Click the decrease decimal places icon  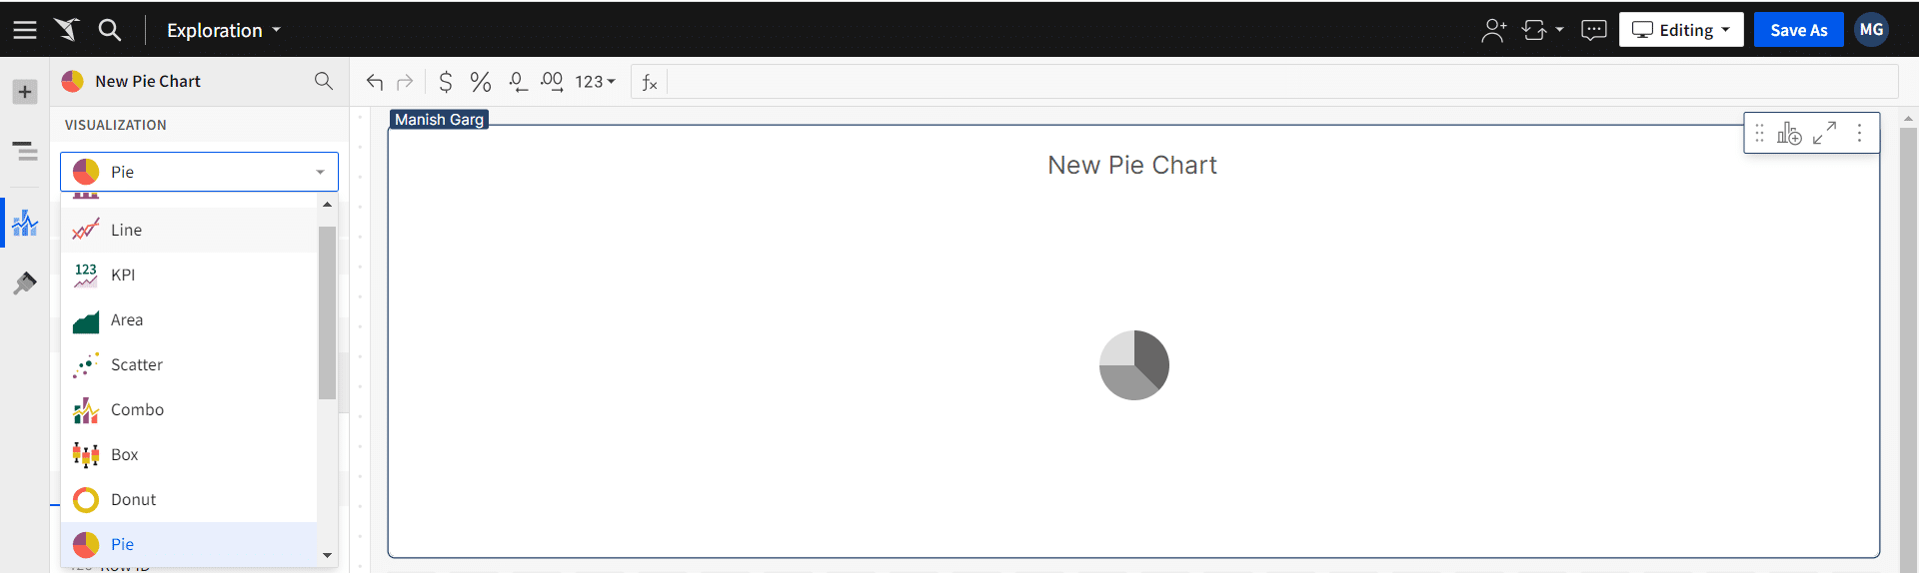click(517, 82)
